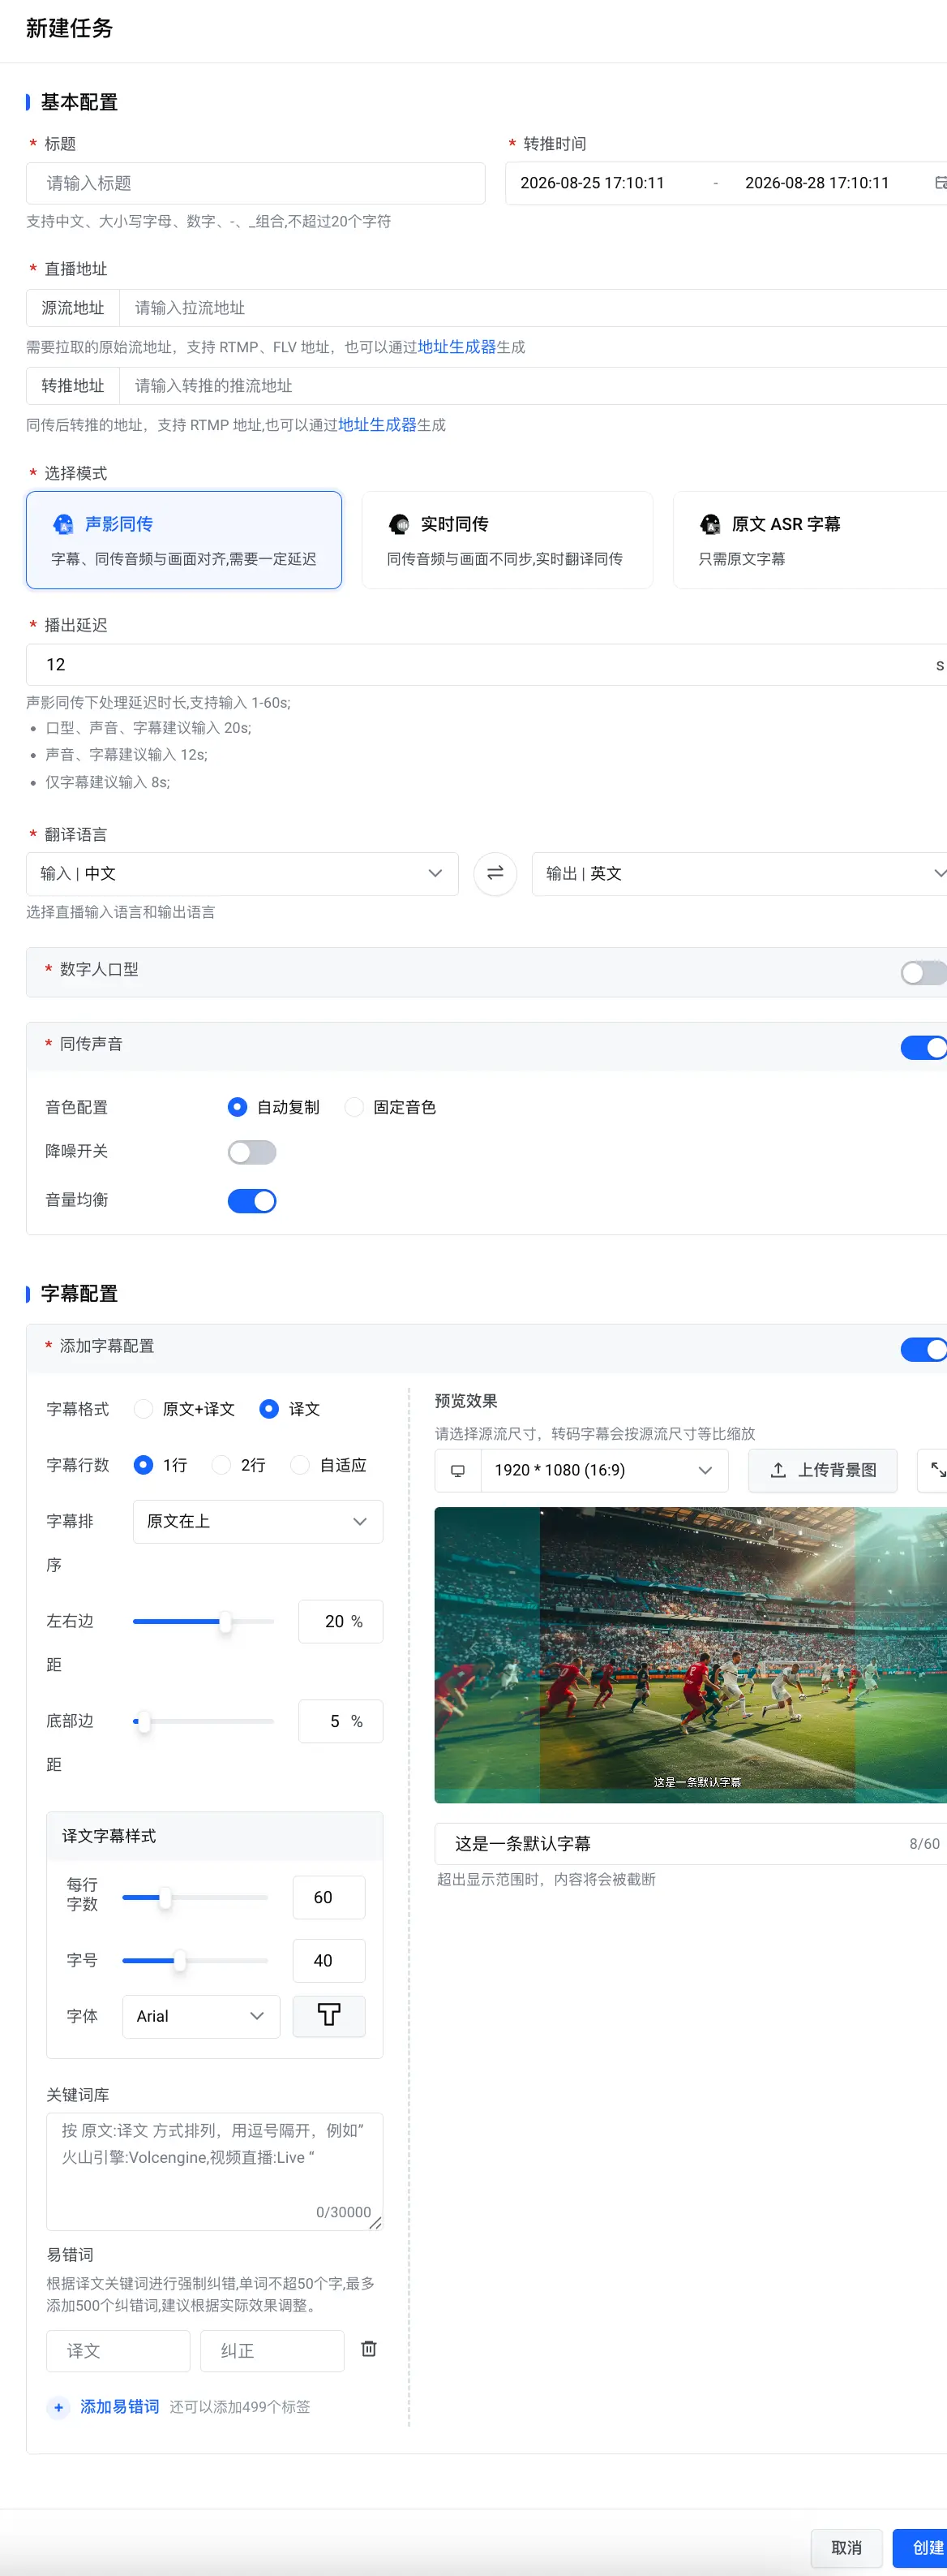Screen dimensions: 947x2576
Task: Select 自适应 subtitle lines option
Action: point(300,1465)
